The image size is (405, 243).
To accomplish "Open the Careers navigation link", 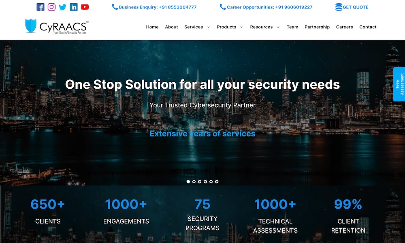I will coord(344,27).
